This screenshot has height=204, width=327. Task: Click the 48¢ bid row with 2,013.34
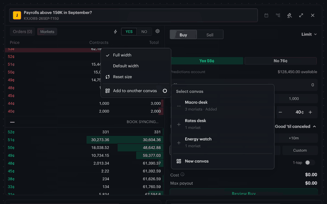click(84, 163)
